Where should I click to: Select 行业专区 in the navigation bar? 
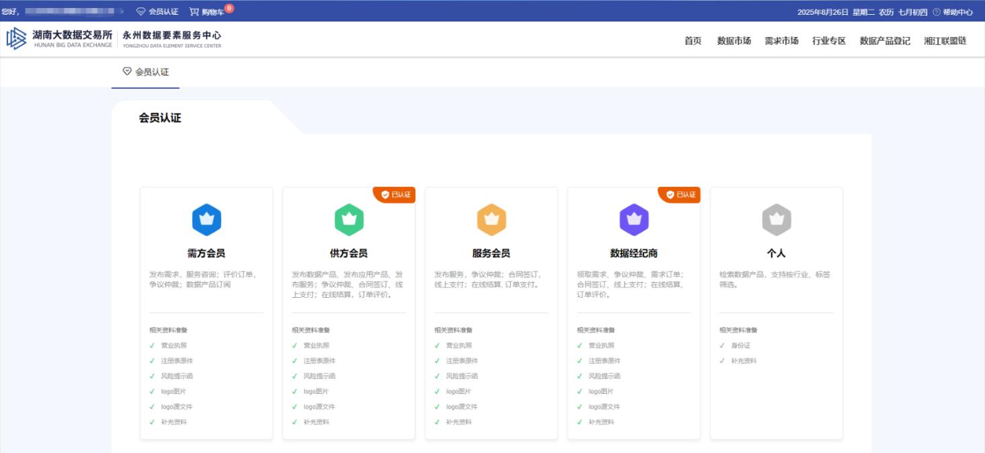click(x=829, y=40)
